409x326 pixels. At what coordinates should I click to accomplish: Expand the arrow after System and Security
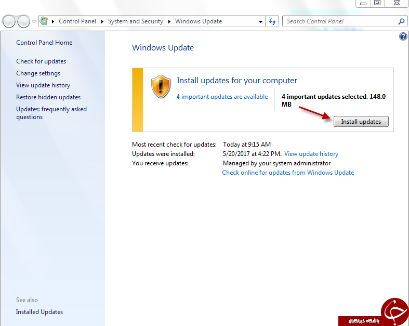coord(169,21)
